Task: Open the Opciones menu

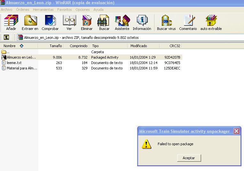Action: point(83,10)
